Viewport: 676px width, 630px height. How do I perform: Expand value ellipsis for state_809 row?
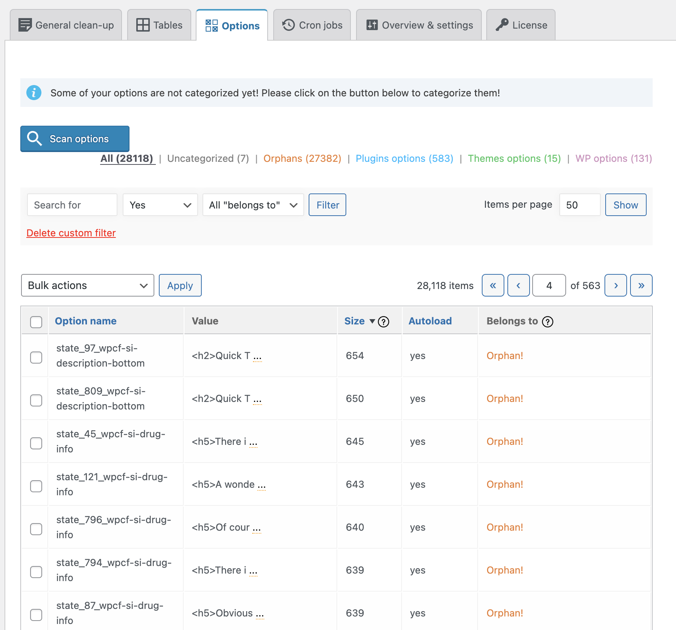tap(257, 400)
